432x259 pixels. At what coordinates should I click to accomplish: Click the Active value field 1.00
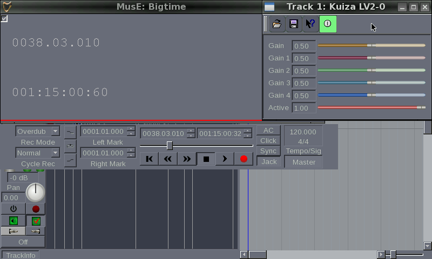pos(304,108)
